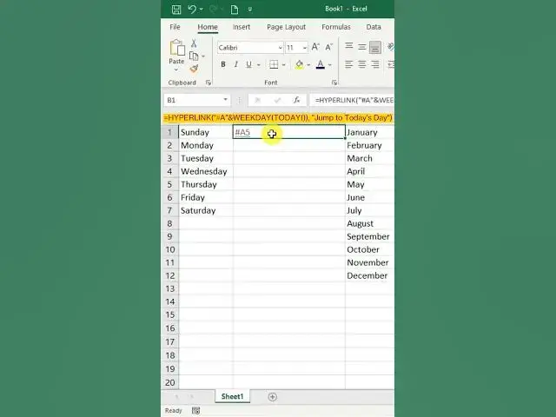Image resolution: width=556 pixels, height=417 pixels.
Task: Select the row 13 header
Action: pyautogui.click(x=169, y=288)
